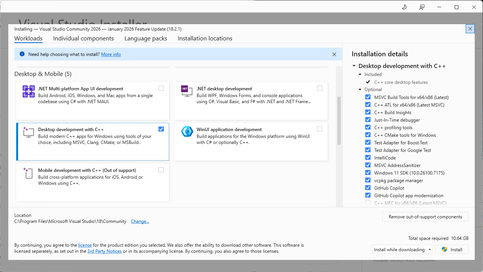Click the Change... location link

(140, 221)
